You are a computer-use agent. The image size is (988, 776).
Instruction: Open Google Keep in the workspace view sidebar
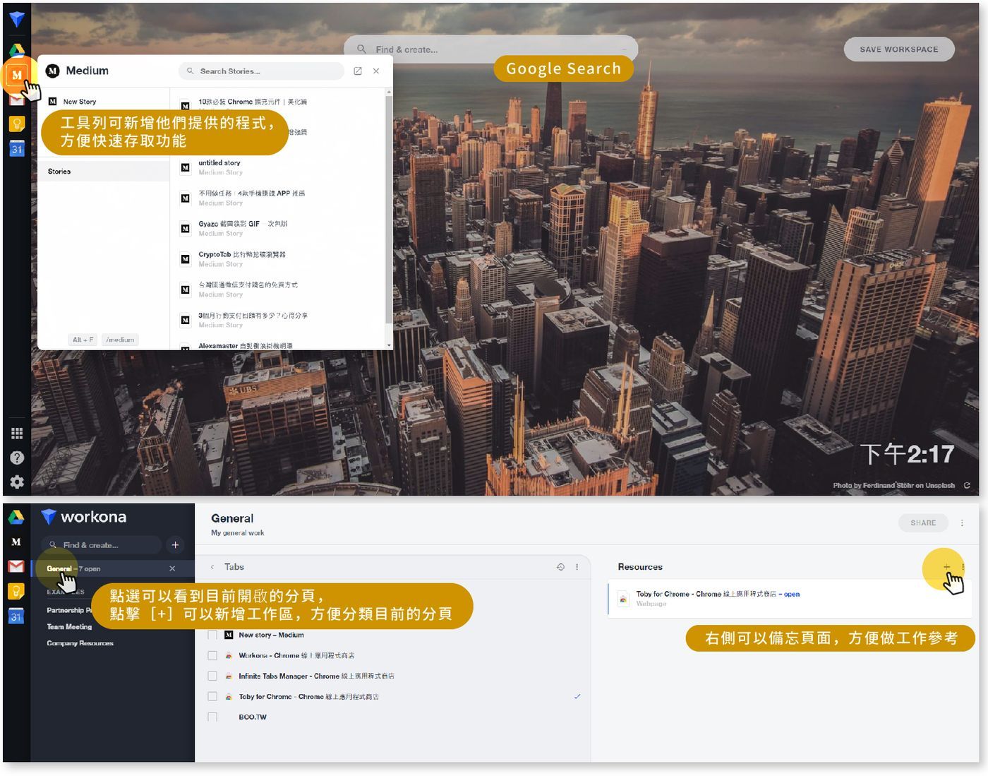click(16, 591)
